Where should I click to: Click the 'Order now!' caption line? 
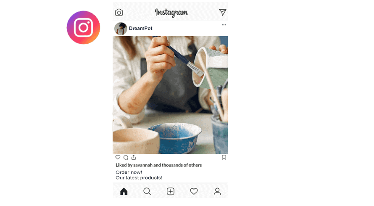(x=129, y=172)
